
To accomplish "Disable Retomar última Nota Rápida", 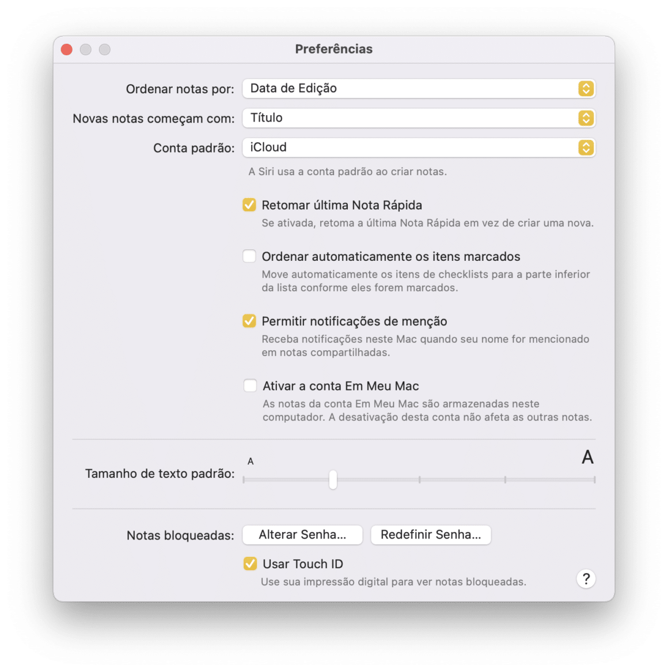I will coord(249,205).
